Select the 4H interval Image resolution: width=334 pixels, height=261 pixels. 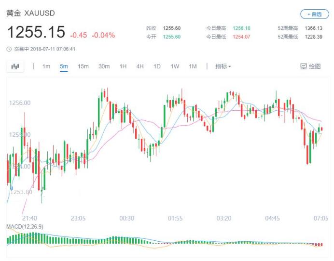[x=140, y=66]
